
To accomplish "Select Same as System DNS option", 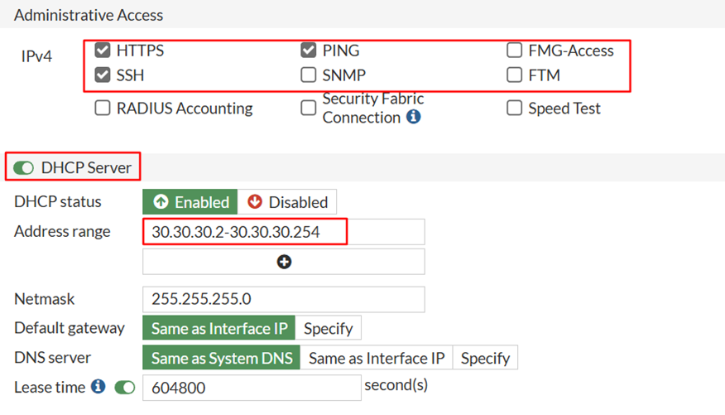I will coord(222,358).
